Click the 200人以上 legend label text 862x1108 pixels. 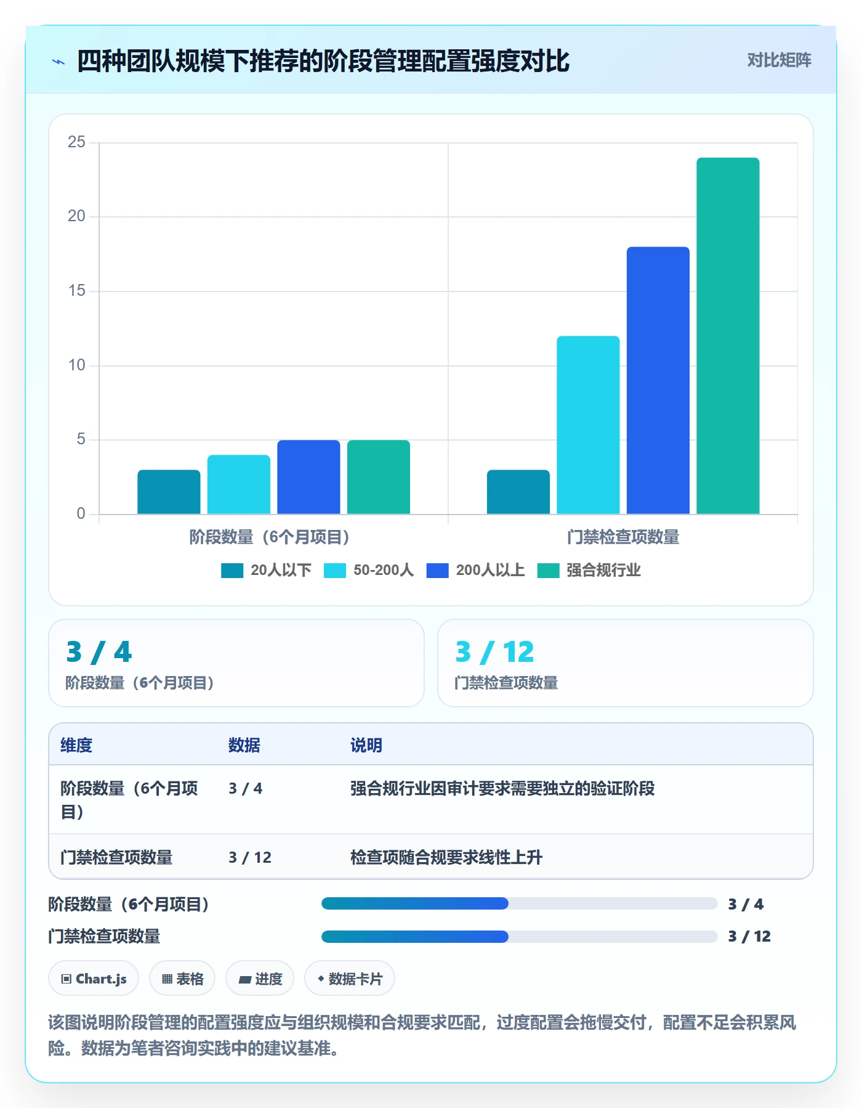pyautogui.click(x=490, y=571)
